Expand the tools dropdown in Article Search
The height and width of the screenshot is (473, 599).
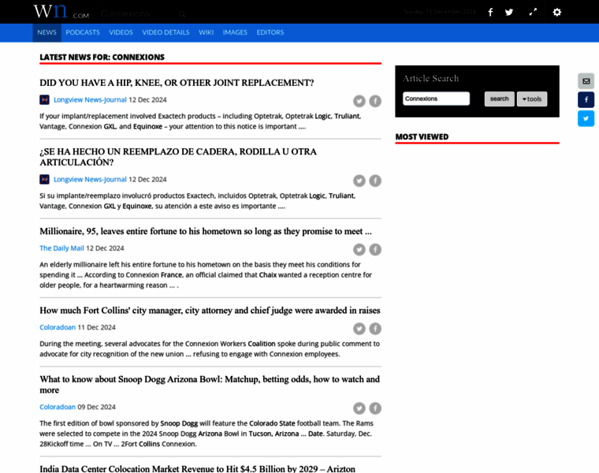click(x=532, y=99)
